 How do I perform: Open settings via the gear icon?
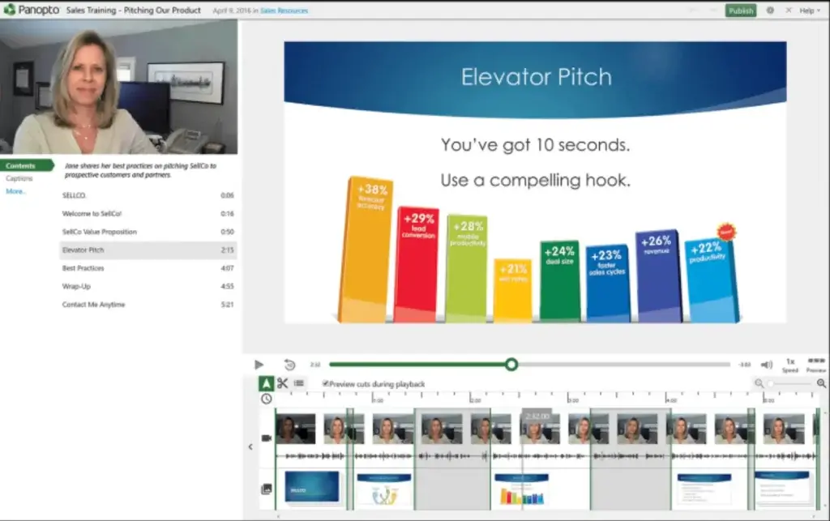(770, 11)
